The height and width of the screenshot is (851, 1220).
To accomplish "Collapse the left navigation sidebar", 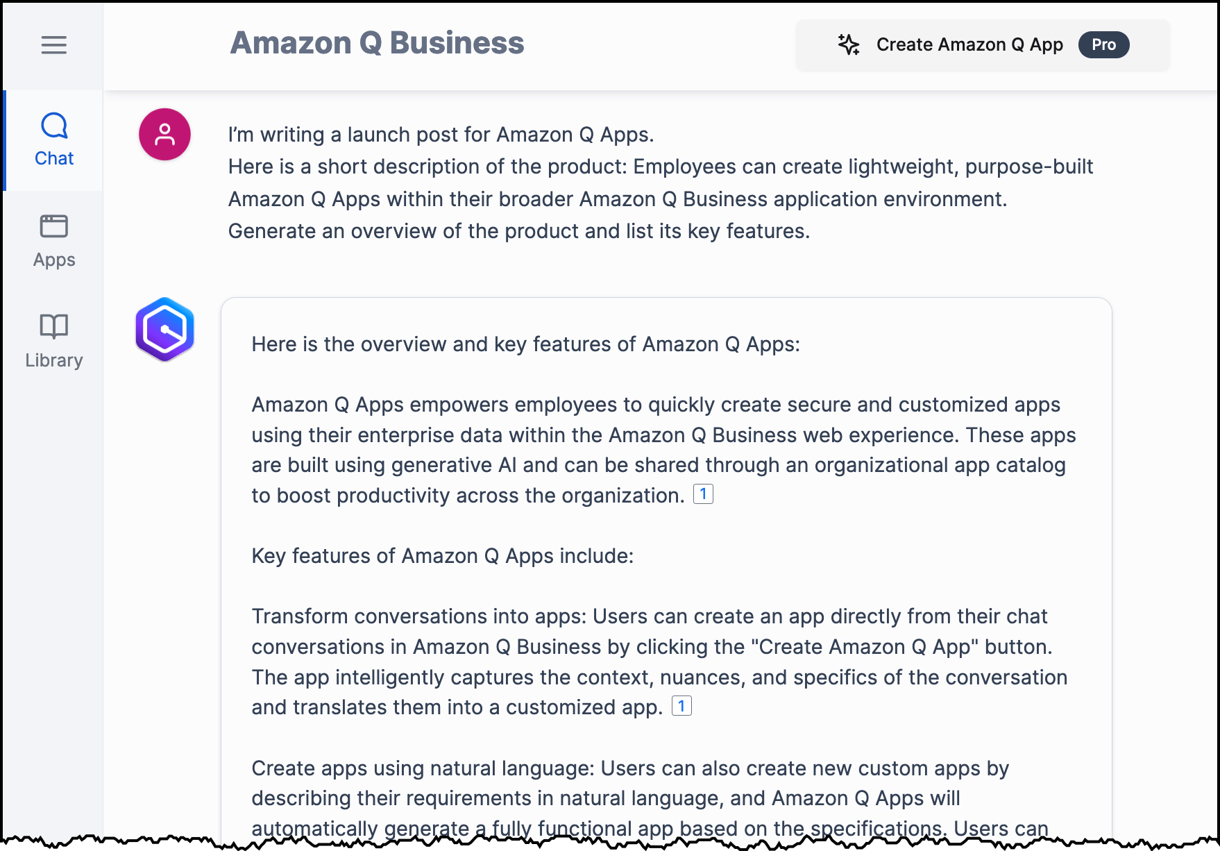I will [53, 44].
